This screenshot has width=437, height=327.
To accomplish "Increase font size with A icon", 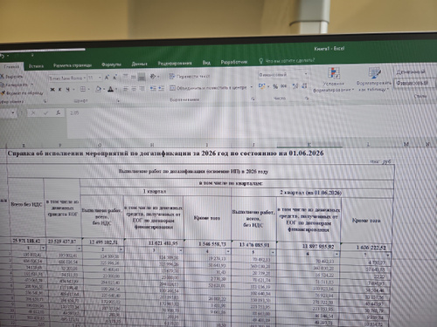I will pyautogui.click(x=107, y=78).
